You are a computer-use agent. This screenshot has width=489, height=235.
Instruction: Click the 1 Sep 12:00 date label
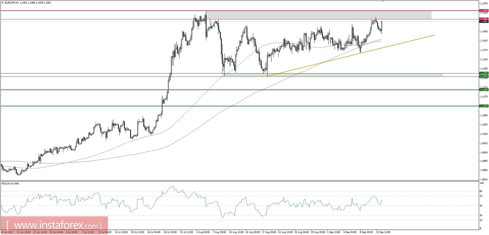(x=334, y=232)
